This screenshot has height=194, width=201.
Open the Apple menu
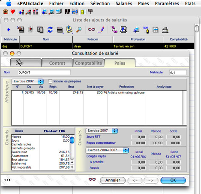pyautogui.click(x=9, y=3)
